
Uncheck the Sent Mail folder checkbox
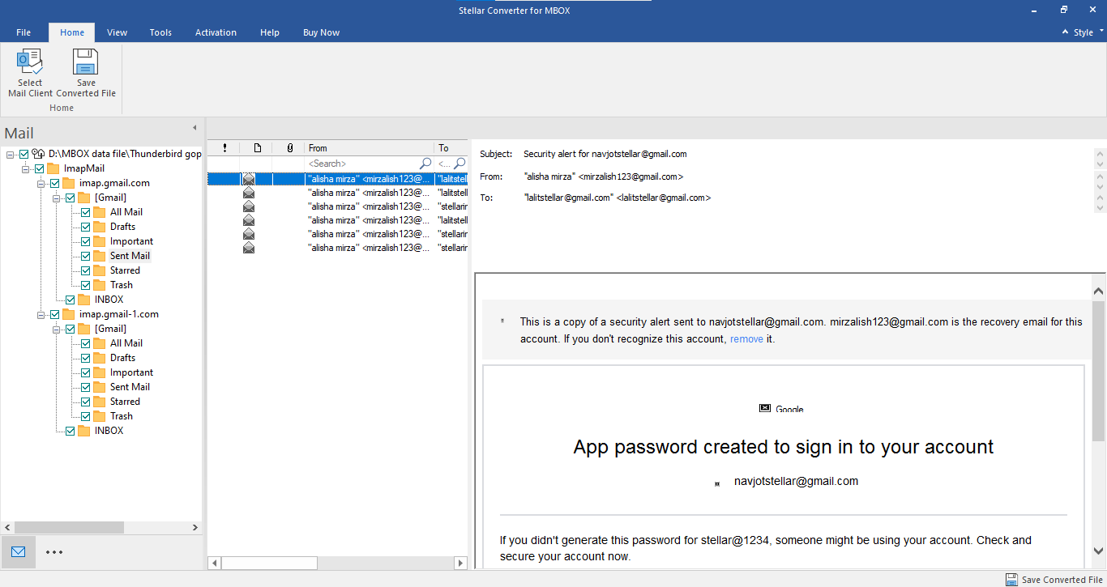tap(84, 255)
